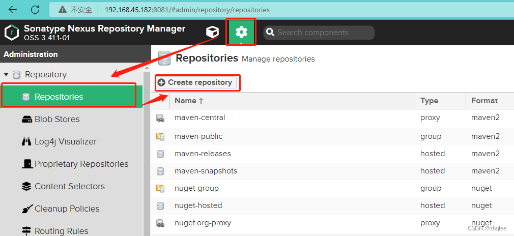Open Administration via gear icon

(x=242, y=32)
